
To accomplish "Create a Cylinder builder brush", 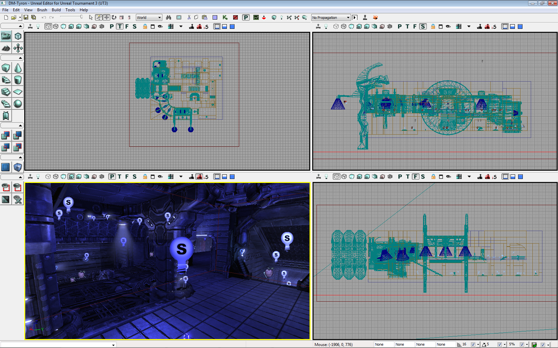I will pos(18,80).
